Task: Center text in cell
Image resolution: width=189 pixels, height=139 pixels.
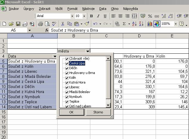Action: pos(120,16)
